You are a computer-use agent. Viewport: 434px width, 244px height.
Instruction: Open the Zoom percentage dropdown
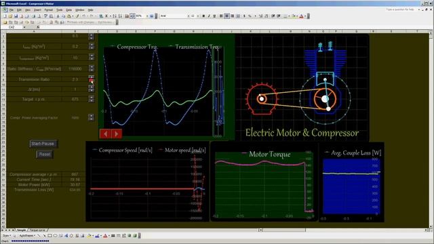click(147, 16)
